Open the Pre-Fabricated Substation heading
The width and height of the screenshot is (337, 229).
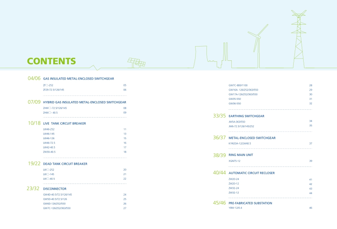pos(250,203)
